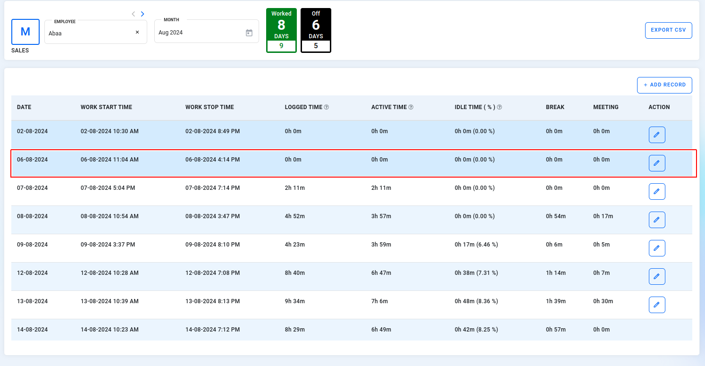The image size is (705, 366).
Task: Click meeting value 0h 7m
Action: (x=602, y=273)
